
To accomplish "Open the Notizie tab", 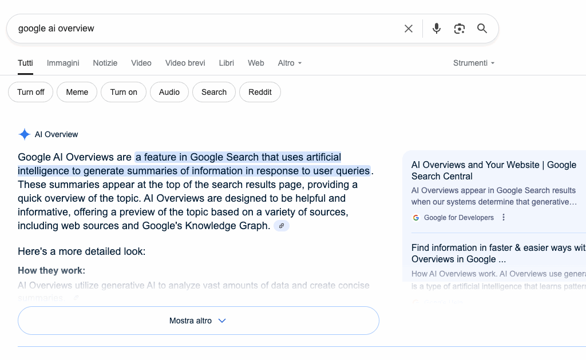I will point(105,63).
